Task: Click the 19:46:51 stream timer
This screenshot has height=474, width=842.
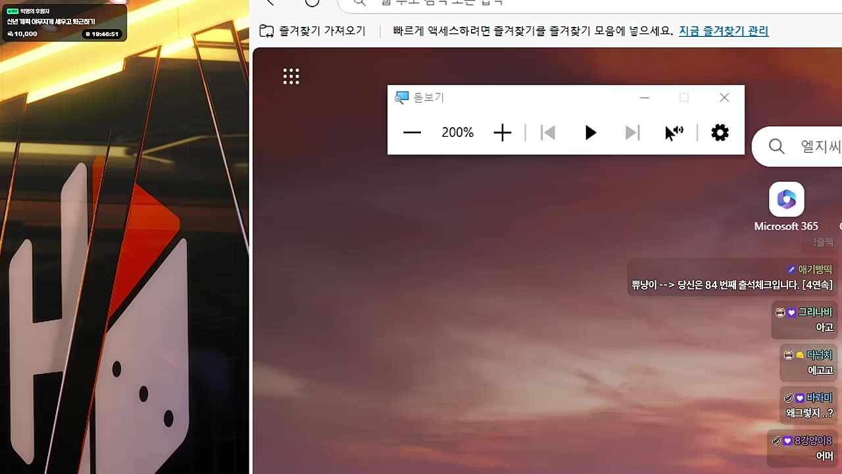Action: click(102, 34)
